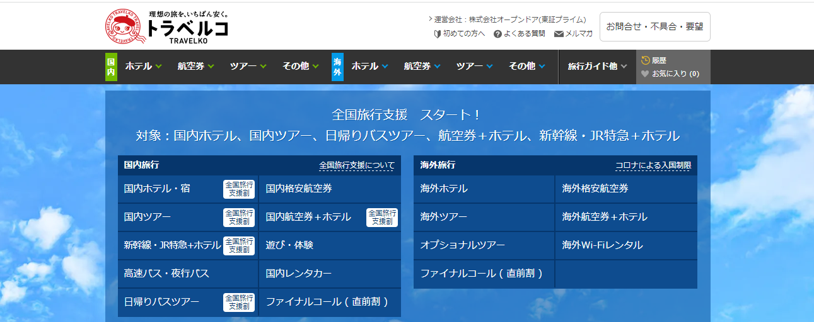Click the Travelko mascot logo
Viewport: 814px width, 322px height.
125,27
